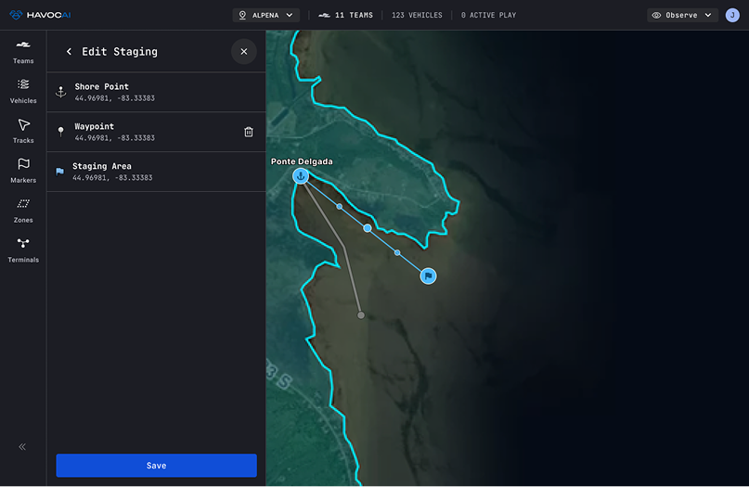
Task: Click the Ponte Delgada anchor marker on map
Action: tap(301, 176)
